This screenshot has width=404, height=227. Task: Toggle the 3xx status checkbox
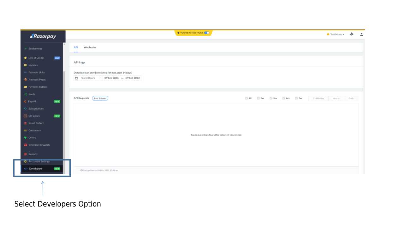point(271,98)
